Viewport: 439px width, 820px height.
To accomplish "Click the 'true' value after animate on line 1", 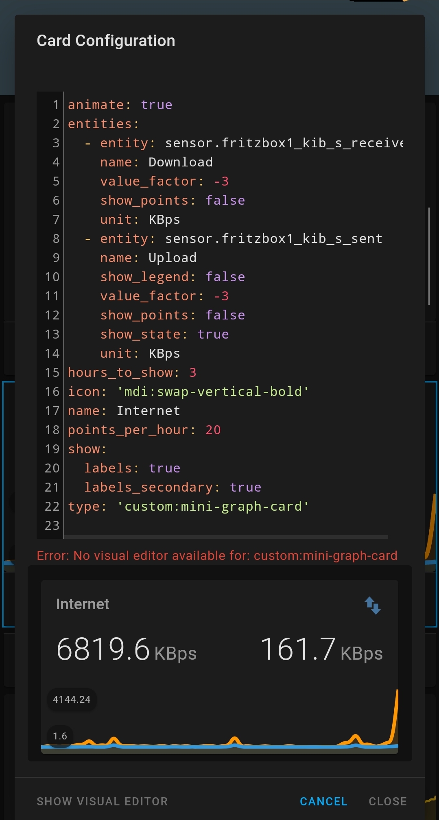I will 156,105.
